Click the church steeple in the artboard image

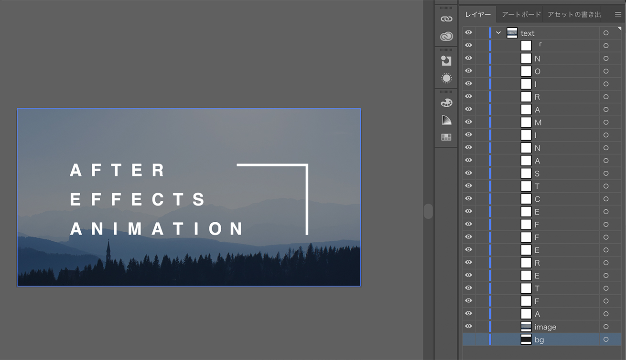108,251
